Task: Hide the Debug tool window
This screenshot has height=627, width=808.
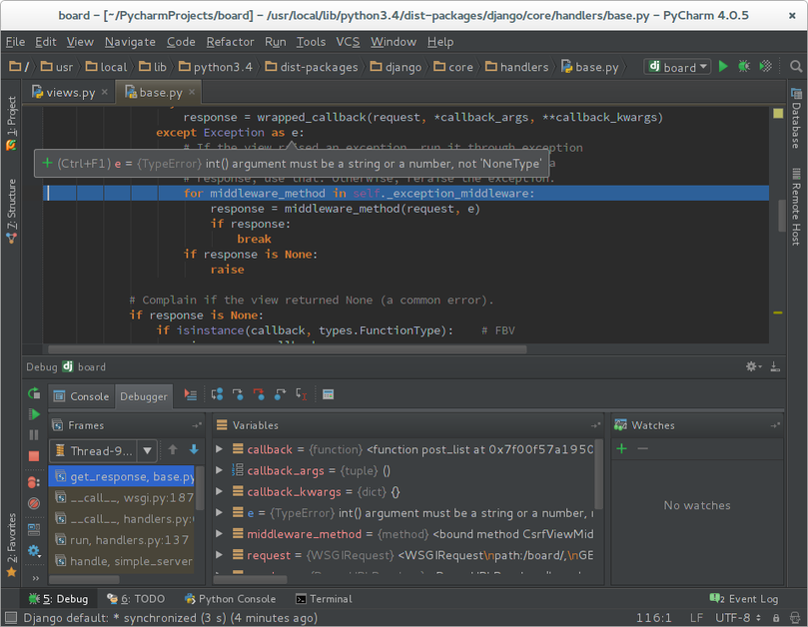Action: [x=774, y=366]
